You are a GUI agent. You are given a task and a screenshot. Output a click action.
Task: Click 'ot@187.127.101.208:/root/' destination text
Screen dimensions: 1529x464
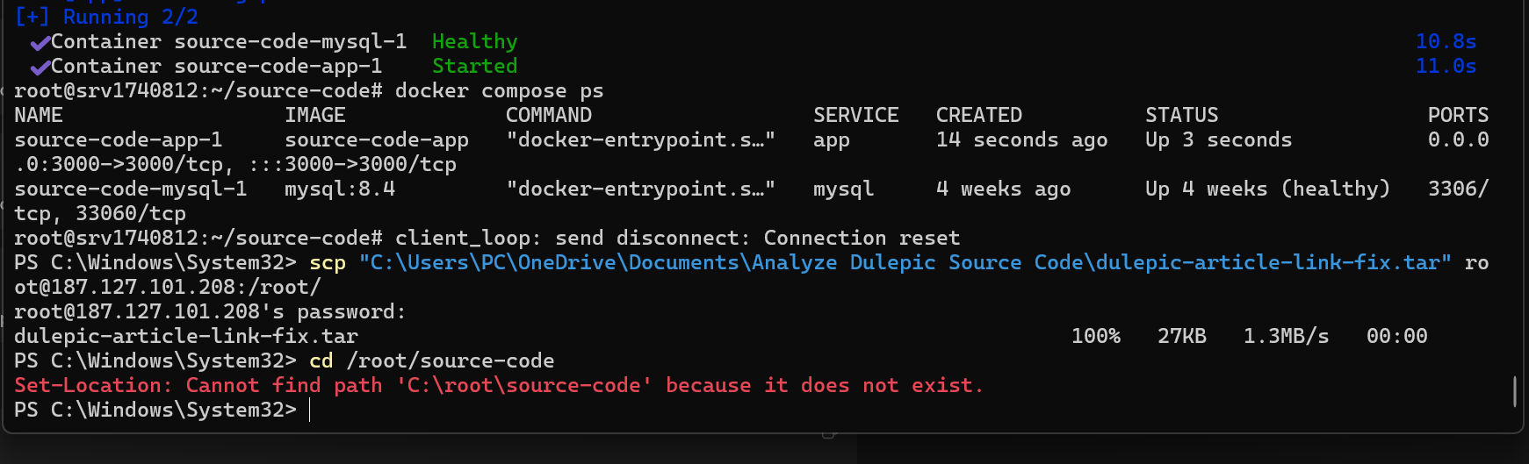(168, 288)
